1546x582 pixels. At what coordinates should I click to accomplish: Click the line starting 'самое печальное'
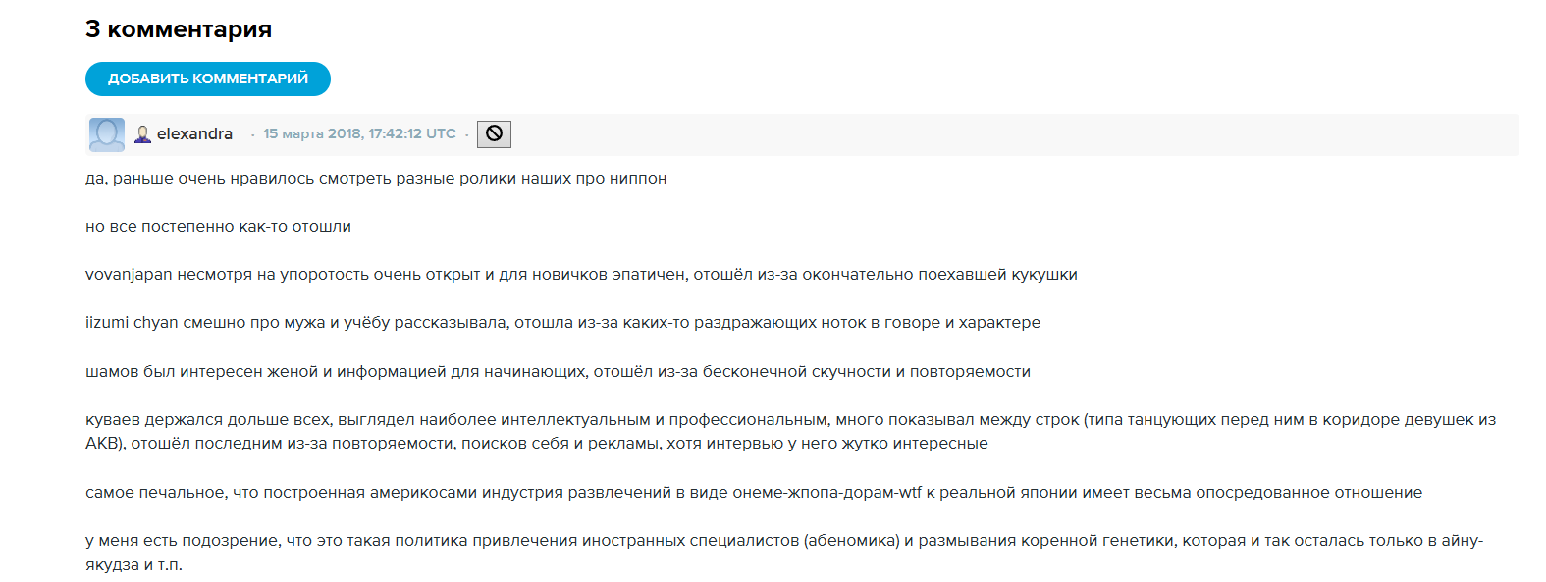click(x=754, y=493)
